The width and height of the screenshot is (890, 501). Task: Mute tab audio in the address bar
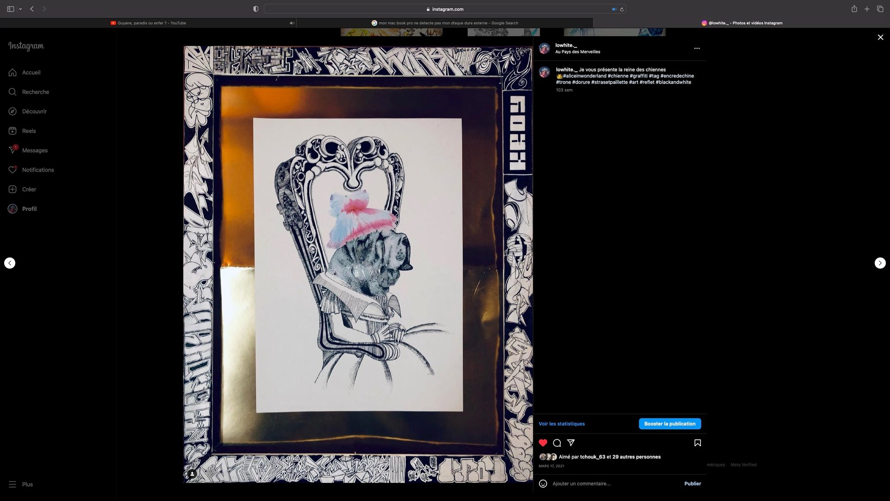pos(614,9)
